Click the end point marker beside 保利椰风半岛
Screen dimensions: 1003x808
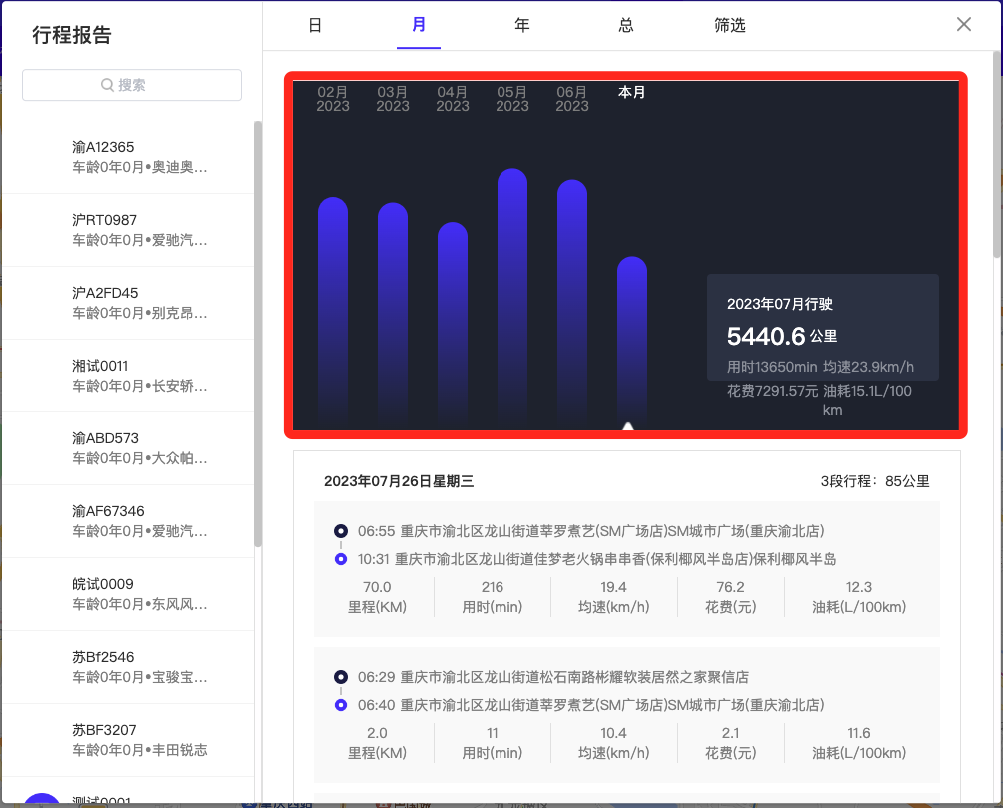(x=341, y=559)
